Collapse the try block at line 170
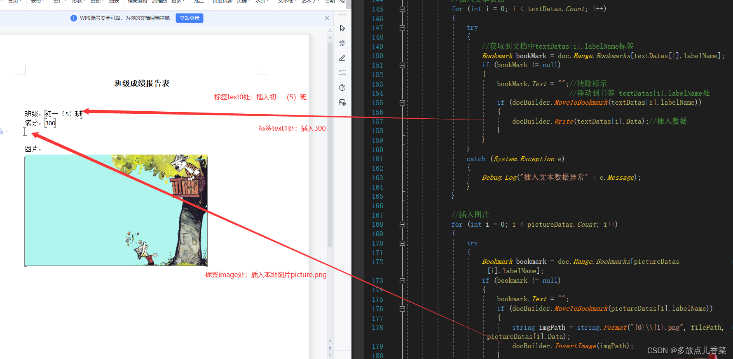 402,243
